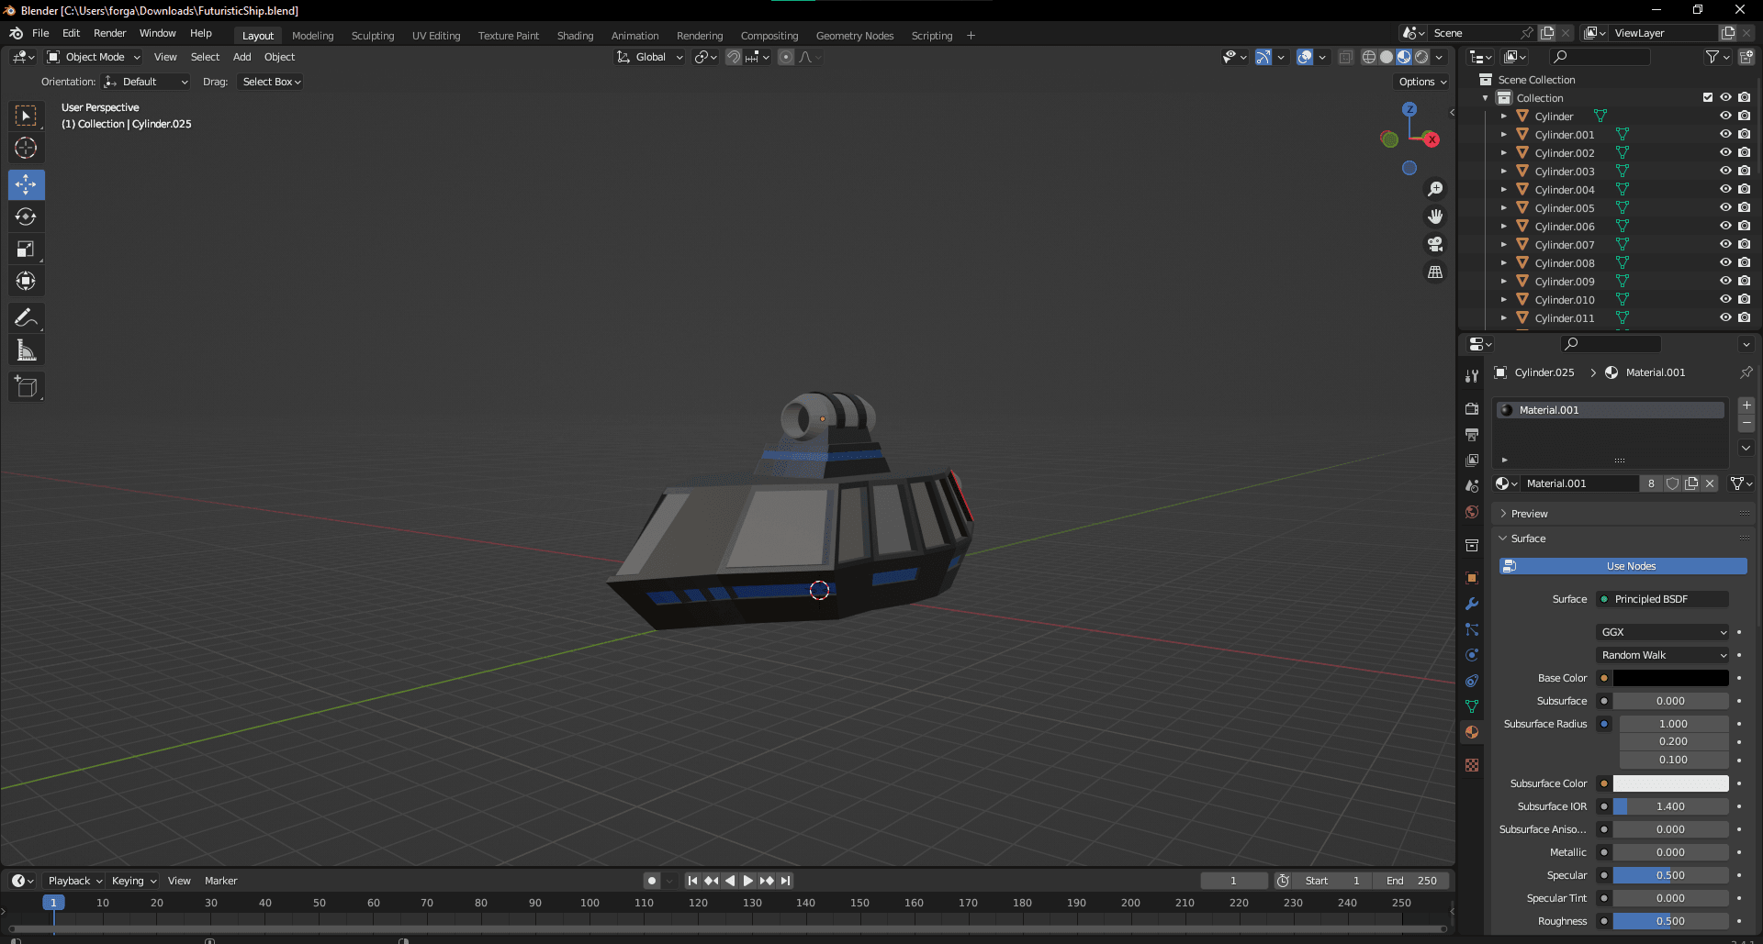1763x944 pixels.
Task: Open Random Walk subsurface method dropdown
Action: [1662, 655]
